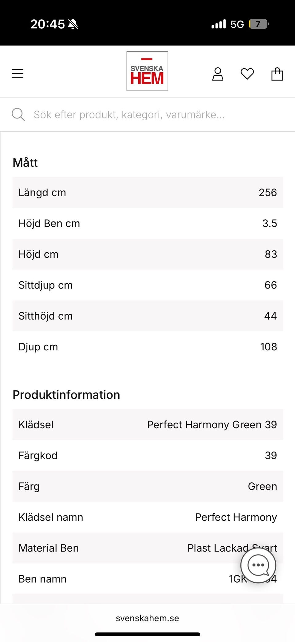Viewport: 295px width, 642px height.
Task: Select the Längd cm row
Action: (x=147, y=193)
